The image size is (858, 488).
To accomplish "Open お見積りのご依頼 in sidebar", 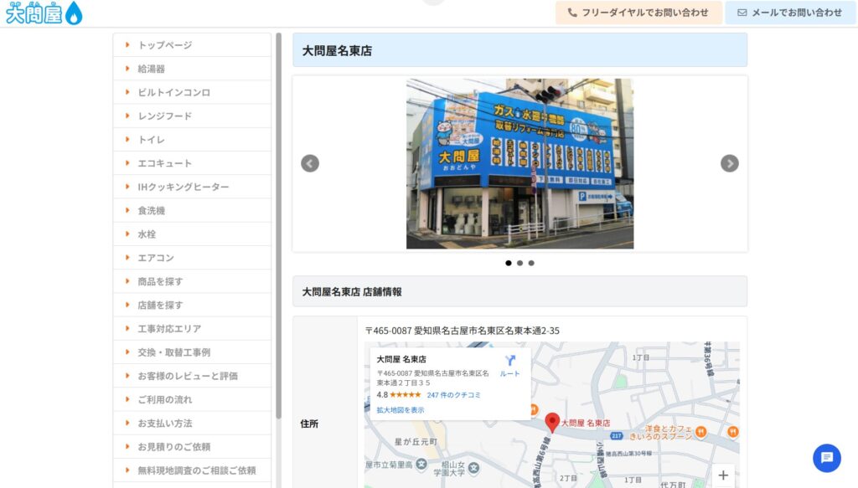I will tap(192, 446).
